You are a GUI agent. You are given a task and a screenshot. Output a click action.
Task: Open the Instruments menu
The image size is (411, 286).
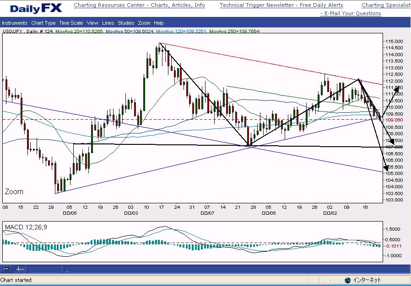[x=15, y=23]
